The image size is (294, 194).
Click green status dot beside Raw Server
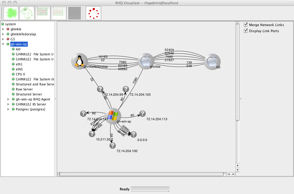point(13,89)
